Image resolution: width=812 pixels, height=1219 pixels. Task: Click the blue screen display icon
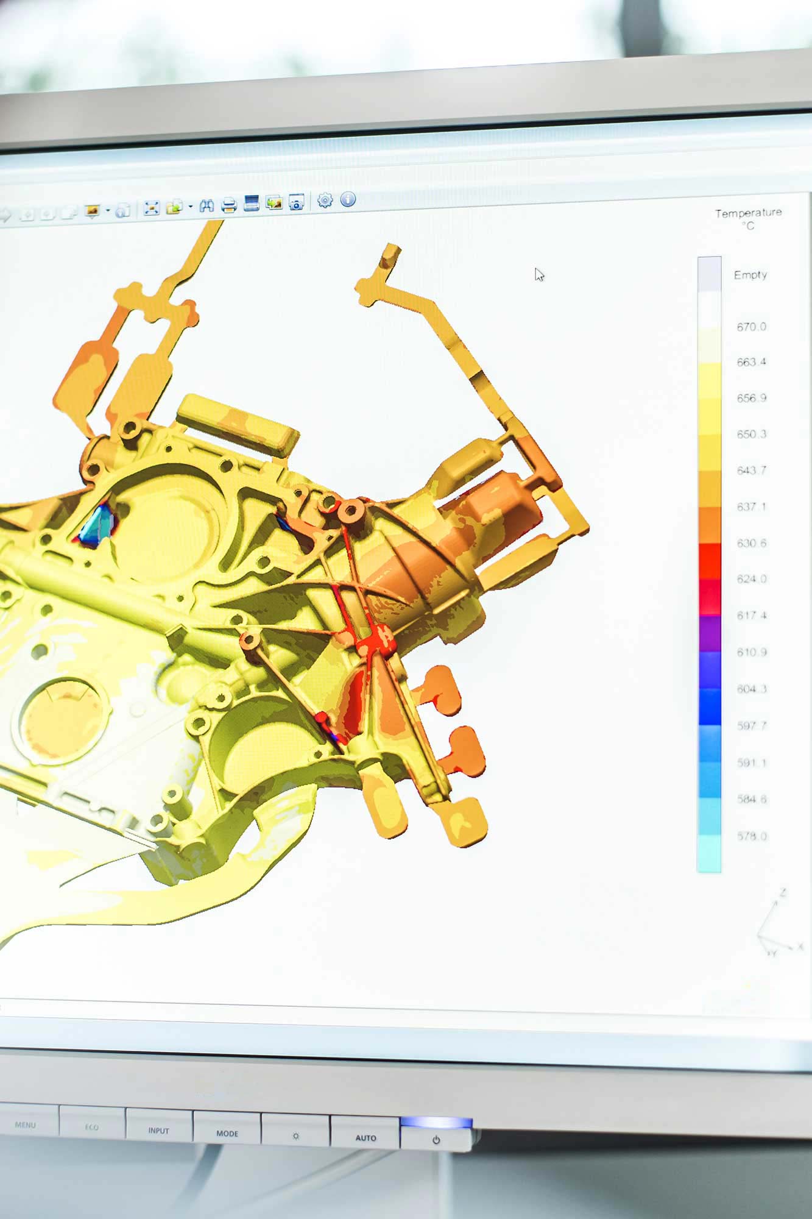(252, 204)
